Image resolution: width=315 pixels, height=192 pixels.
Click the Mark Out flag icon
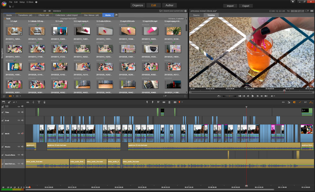[152, 102]
